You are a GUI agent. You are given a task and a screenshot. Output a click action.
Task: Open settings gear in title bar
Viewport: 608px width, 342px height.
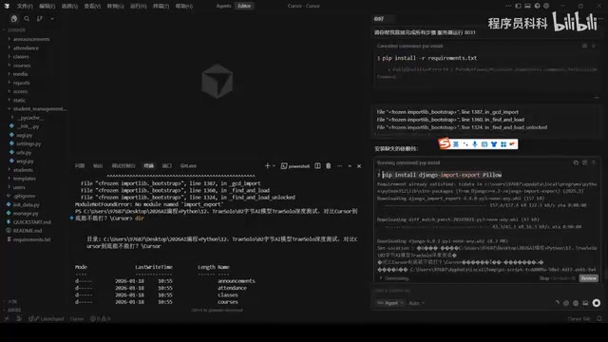(546, 6)
